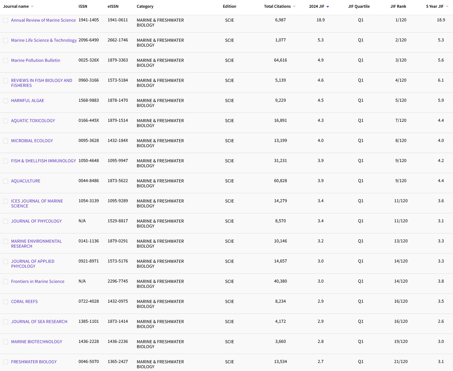Open FISH & SHELLFISH IMMUNOLOGY link
The width and height of the screenshot is (453, 371).
[43, 161]
